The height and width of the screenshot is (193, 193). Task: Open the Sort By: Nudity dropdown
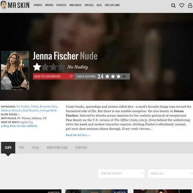[121, 174]
